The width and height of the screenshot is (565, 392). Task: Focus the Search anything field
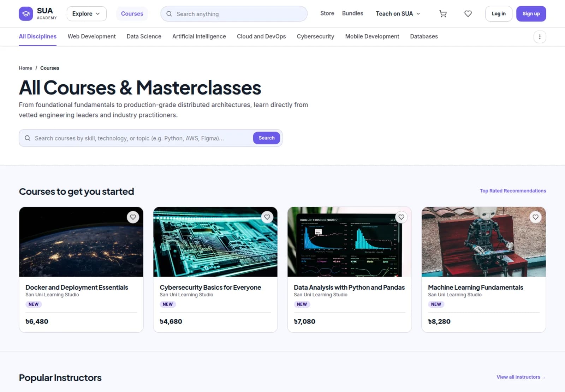(234, 14)
